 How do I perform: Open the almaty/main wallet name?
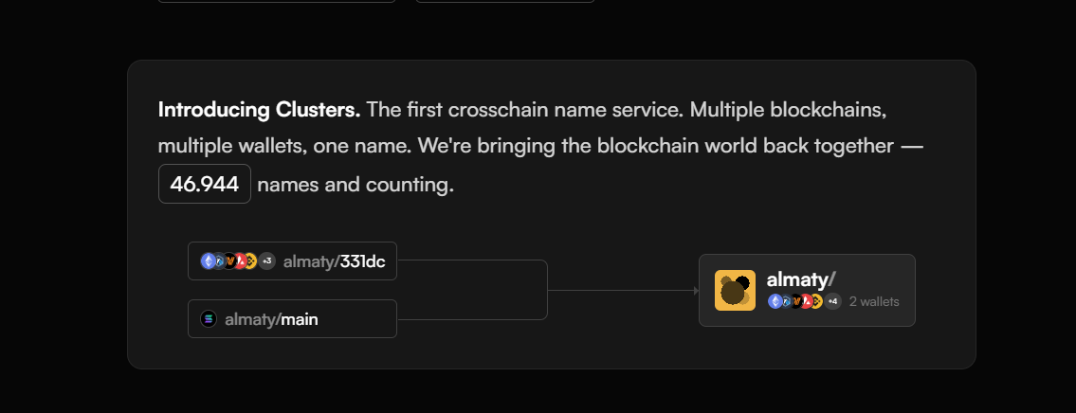pyautogui.click(x=271, y=319)
